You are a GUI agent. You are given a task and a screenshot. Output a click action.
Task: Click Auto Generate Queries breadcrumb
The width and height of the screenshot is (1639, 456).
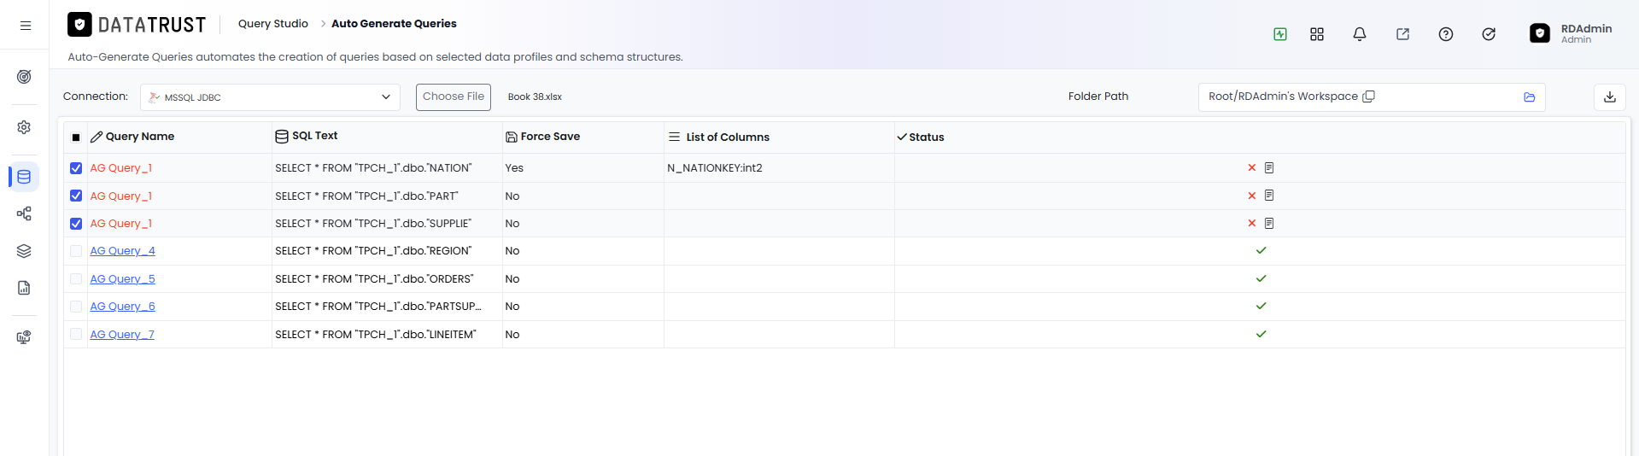[x=394, y=24]
